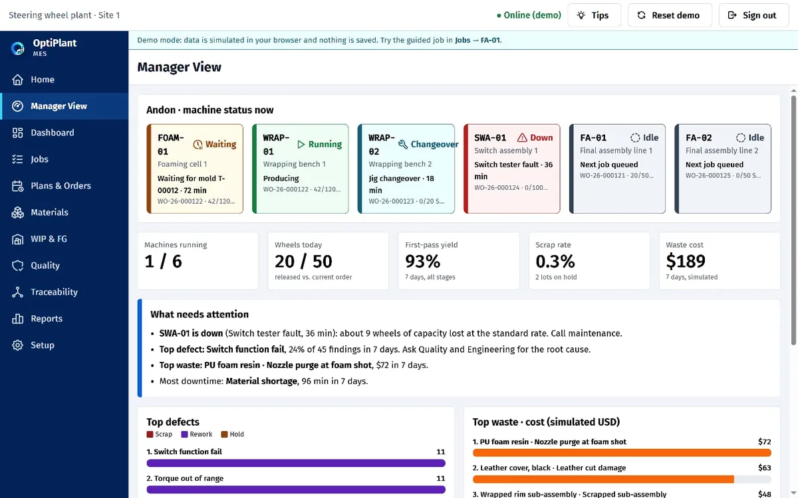Click 'Most downtime: Material shortage' line
The width and height of the screenshot is (798, 498).
(263, 381)
